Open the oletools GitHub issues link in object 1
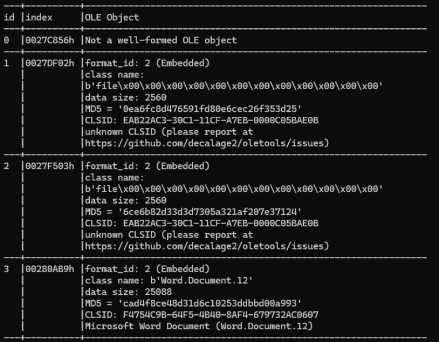Viewport: 439px width, 342px height. coord(207,143)
